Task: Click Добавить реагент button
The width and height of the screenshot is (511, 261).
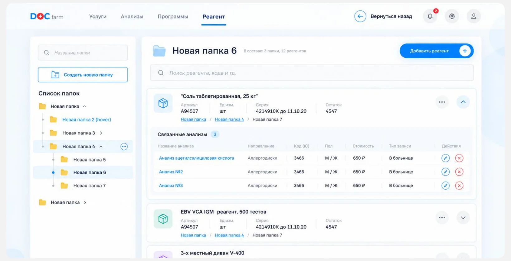Action: [x=437, y=51]
